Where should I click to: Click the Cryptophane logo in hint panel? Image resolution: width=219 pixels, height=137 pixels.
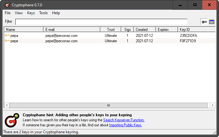point(12,120)
